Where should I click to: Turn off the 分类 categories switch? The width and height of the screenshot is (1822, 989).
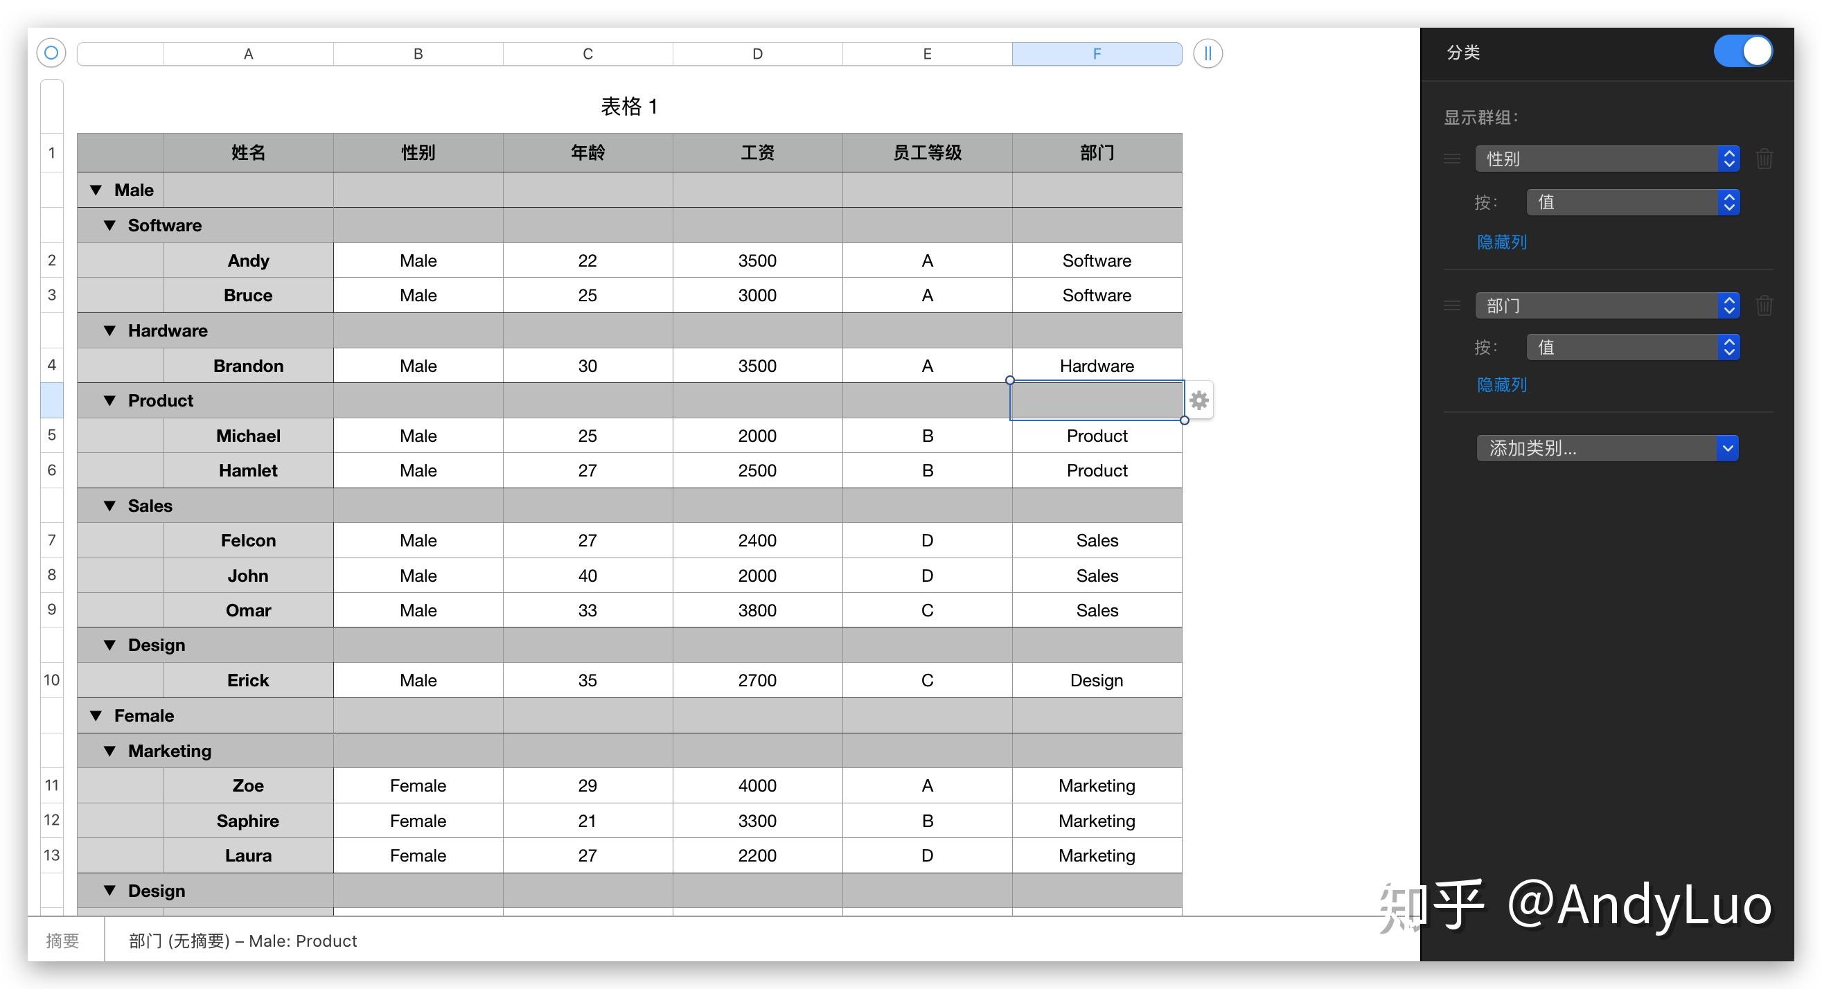pyautogui.click(x=1743, y=52)
